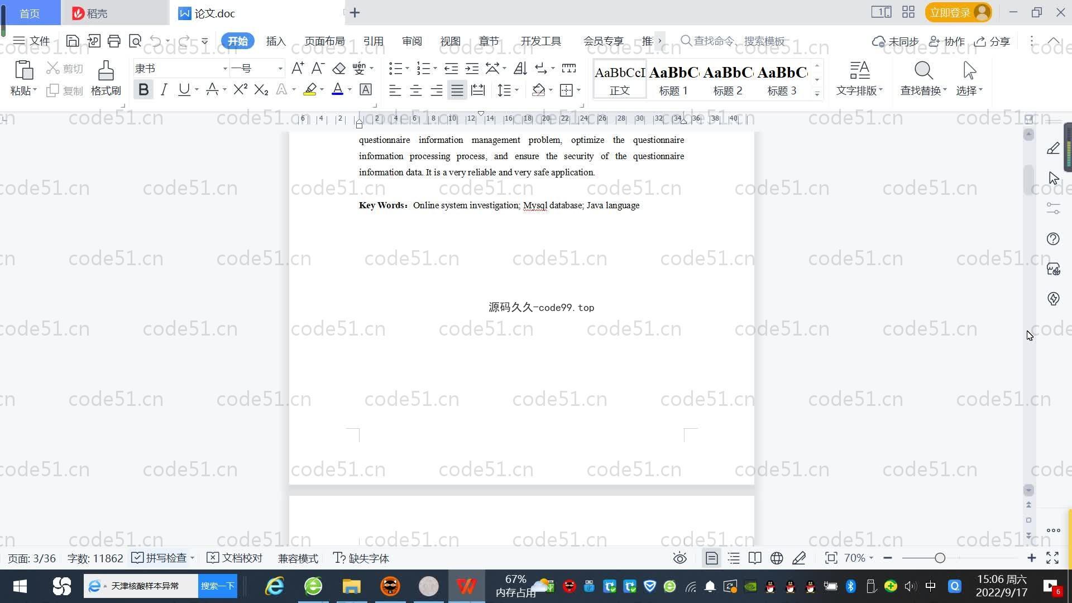Expand numbering list options arrow
The width and height of the screenshot is (1072, 603).
435,68
